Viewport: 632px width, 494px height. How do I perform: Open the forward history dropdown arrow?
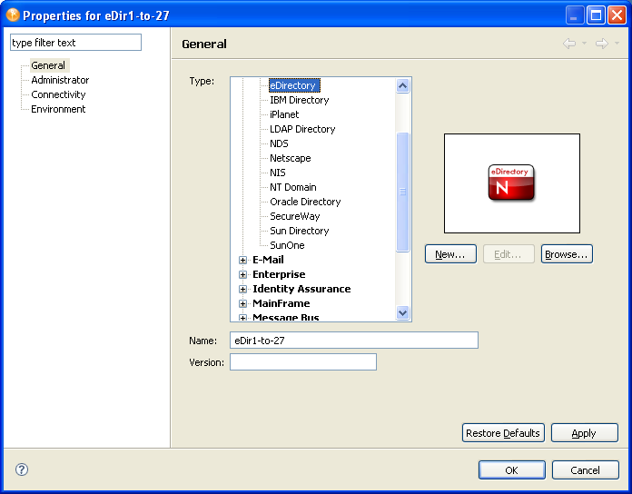pos(617,43)
